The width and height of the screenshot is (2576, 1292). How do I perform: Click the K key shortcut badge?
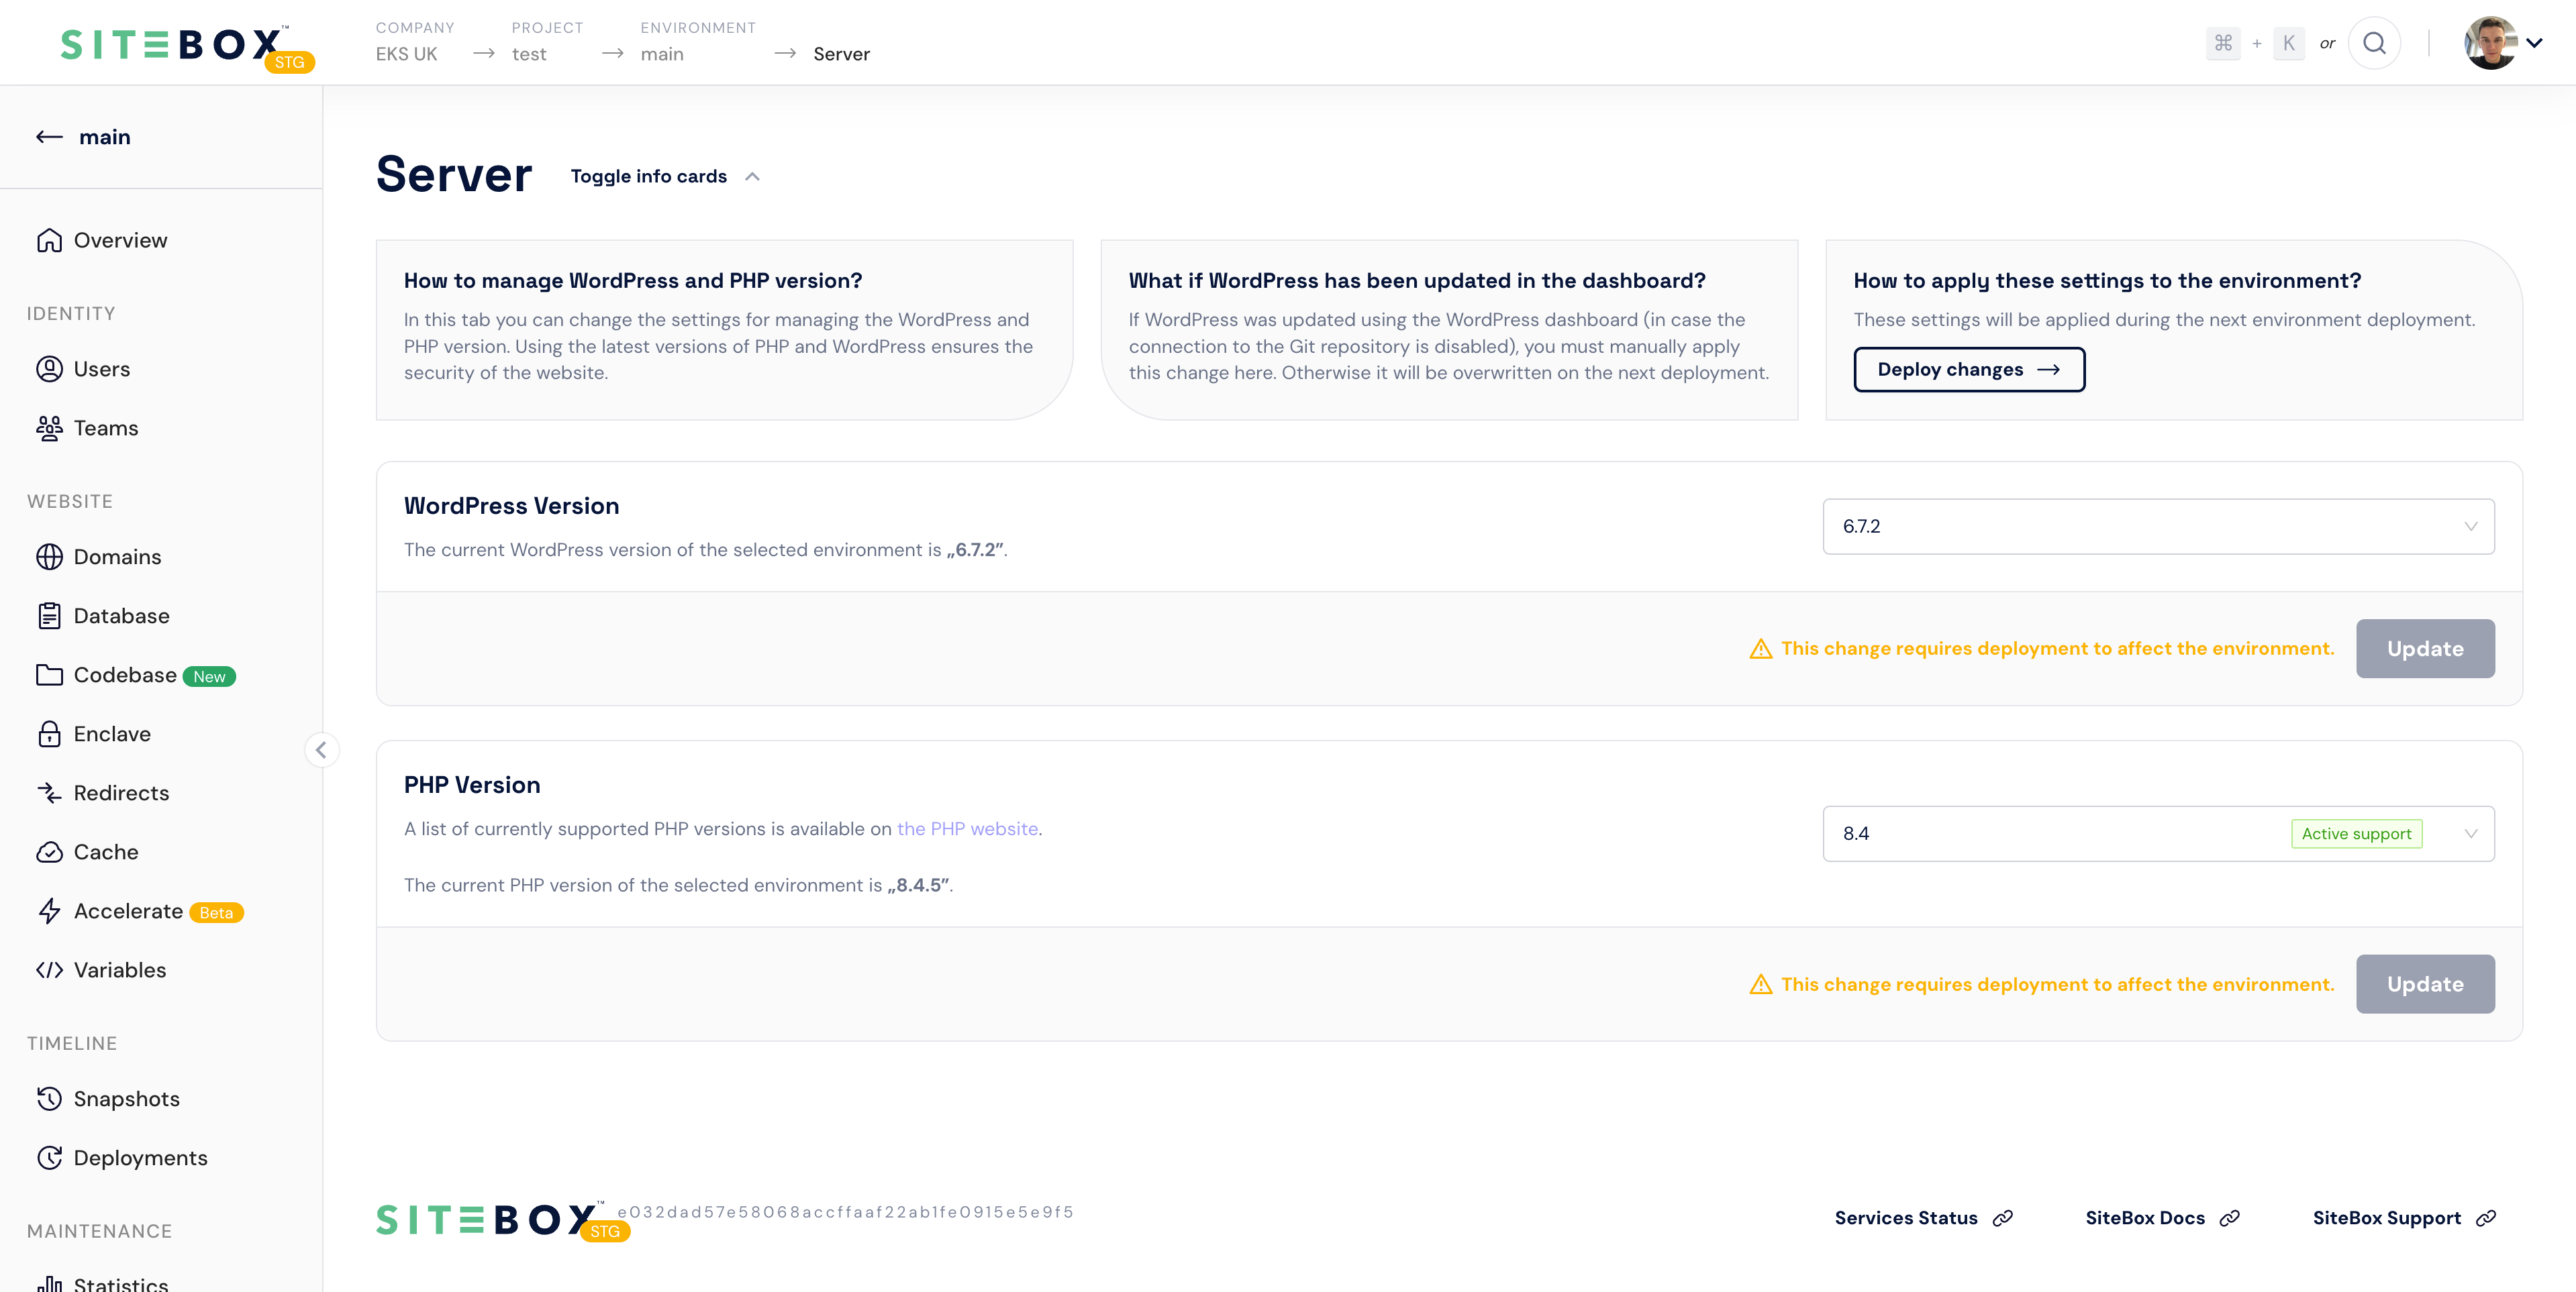point(2288,43)
